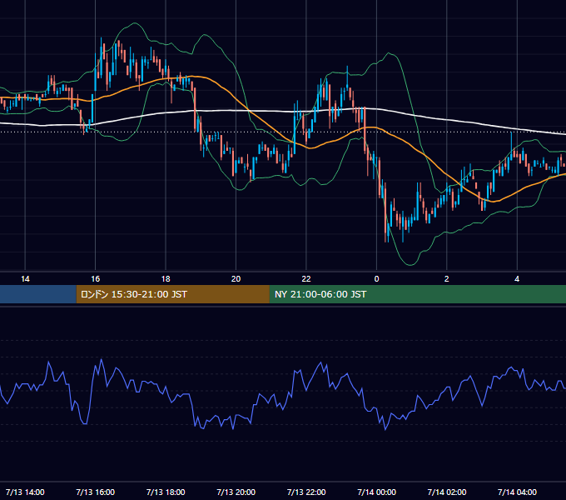Click the 7/13 22:00 time label
The image size is (566, 500).
pos(306,492)
